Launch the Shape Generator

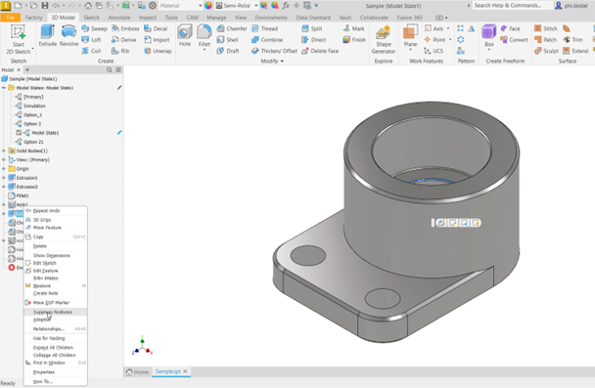pyautogui.click(x=384, y=40)
